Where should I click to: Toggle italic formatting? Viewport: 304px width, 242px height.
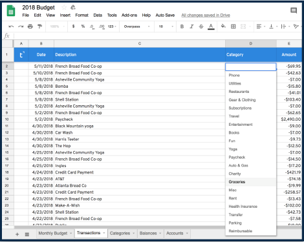191,26
